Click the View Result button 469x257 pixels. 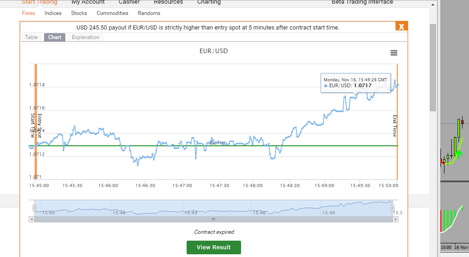(213, 247)
